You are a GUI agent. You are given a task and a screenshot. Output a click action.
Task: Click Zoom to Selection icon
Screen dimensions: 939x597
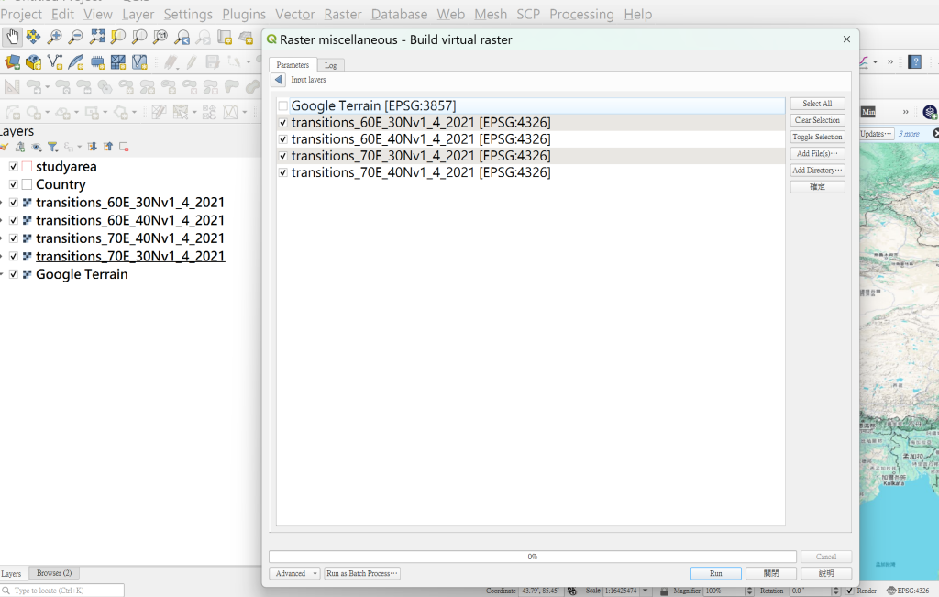pyautogui.click(x=118, y=37)
